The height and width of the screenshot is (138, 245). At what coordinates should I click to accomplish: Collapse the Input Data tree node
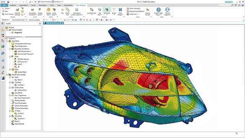pos(7,41)
